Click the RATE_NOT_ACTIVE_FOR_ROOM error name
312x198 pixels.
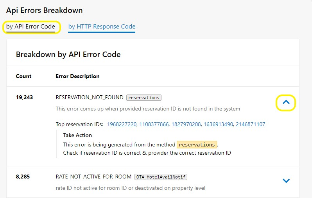click(93, 177)
